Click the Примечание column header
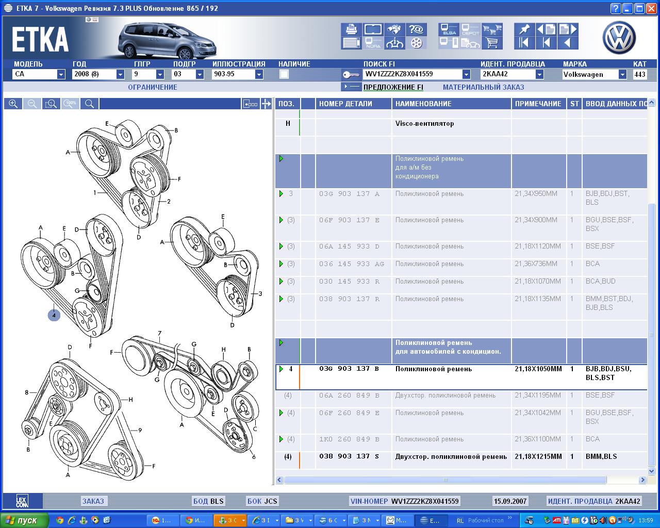The height and width of the screenshot is (528, 660). 538,104
